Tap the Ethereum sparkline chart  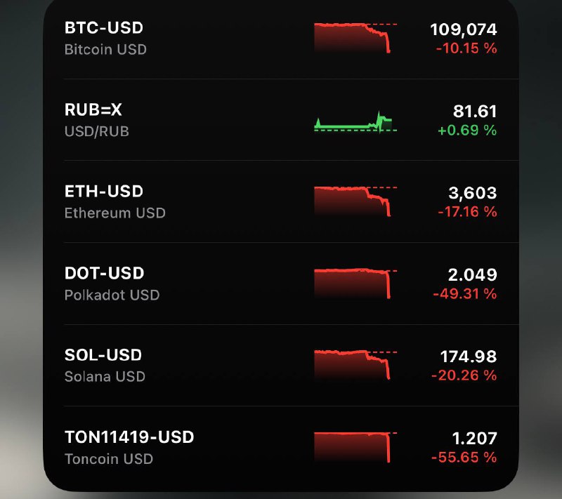tap(355, 200)
